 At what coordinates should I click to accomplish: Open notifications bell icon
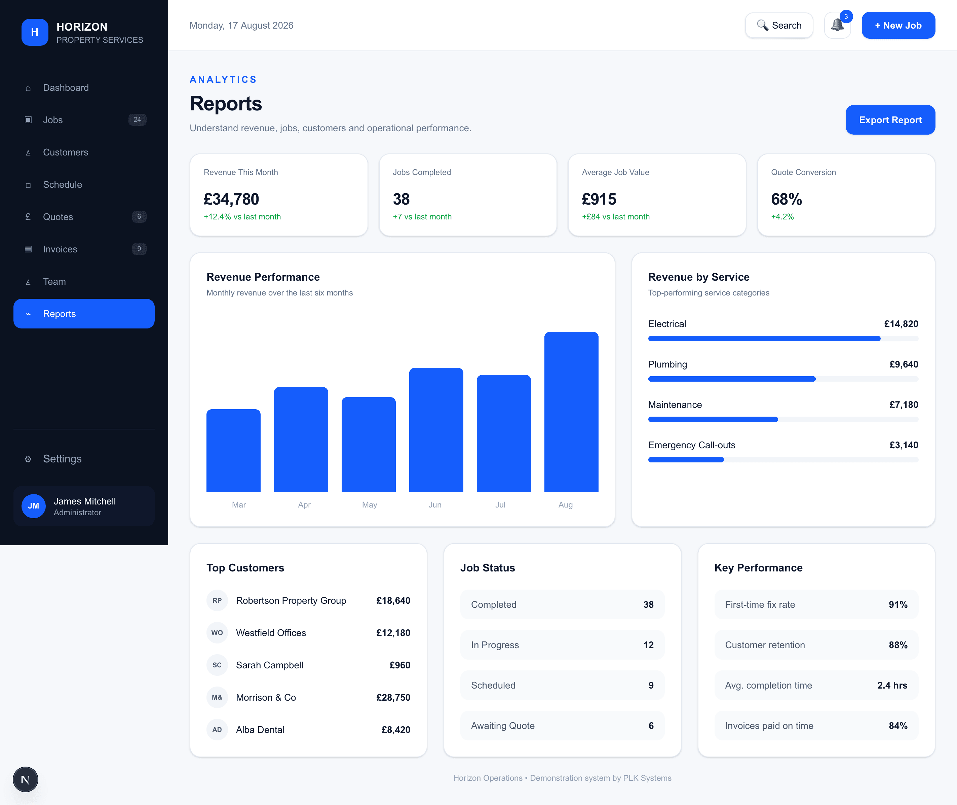point(837,25)
